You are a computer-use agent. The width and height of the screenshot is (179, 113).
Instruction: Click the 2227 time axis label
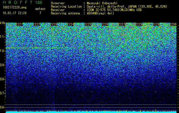pos(122,24)
